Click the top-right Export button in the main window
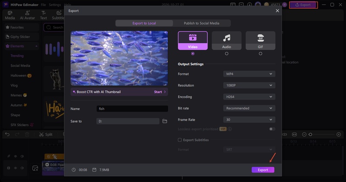The image size is (346, 182). coord(303,5)
